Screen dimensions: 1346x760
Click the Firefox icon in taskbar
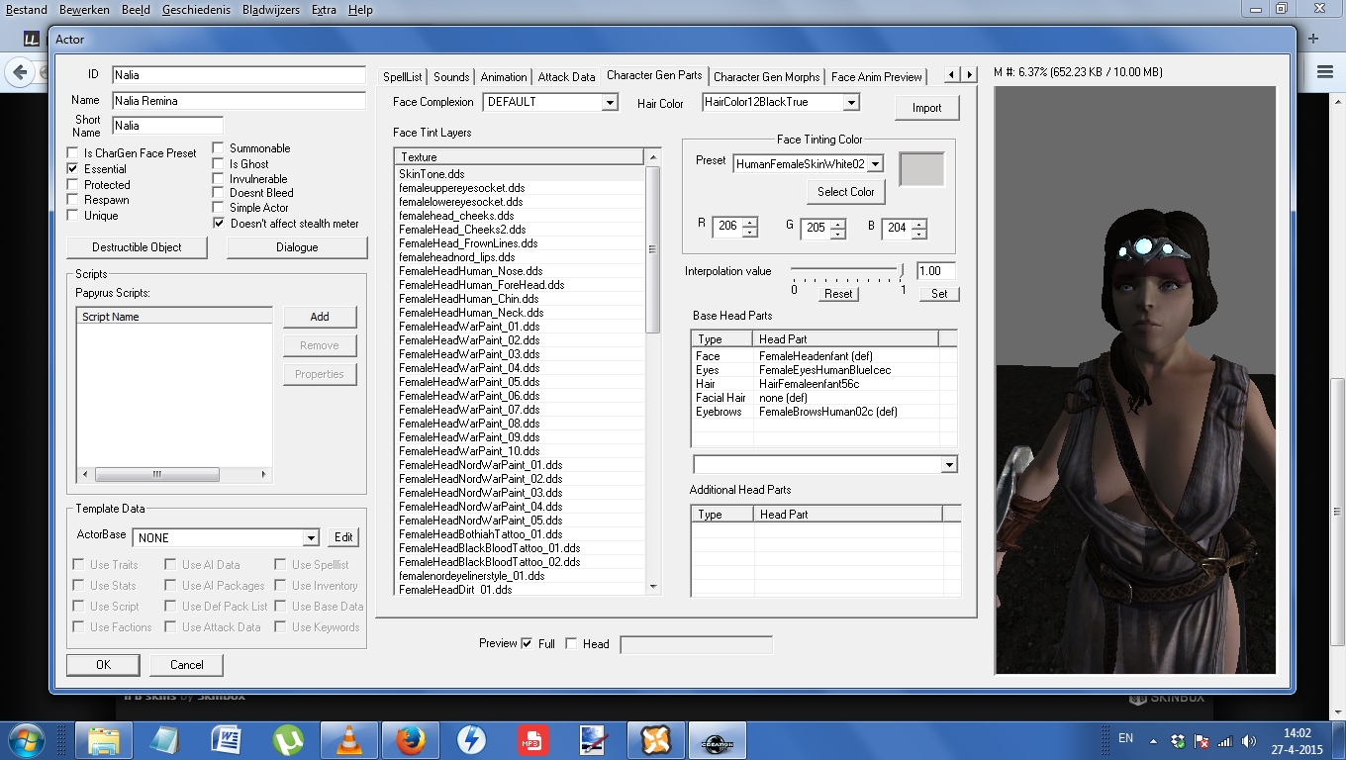[x=409, y=739]
